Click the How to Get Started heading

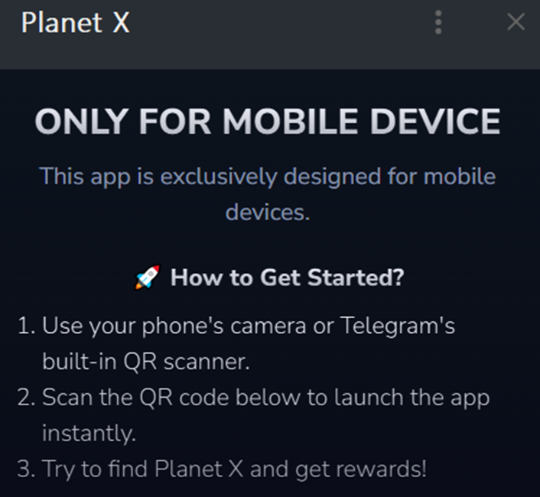click(x=288, y=278)
